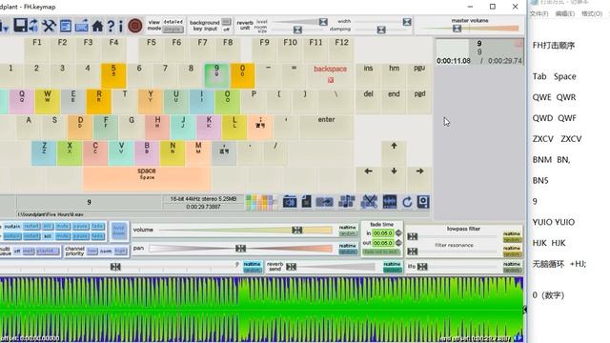The width and height of the screenshot is (610, 343).
Task: Click the circular reload arrow icon
Action: 407,202
